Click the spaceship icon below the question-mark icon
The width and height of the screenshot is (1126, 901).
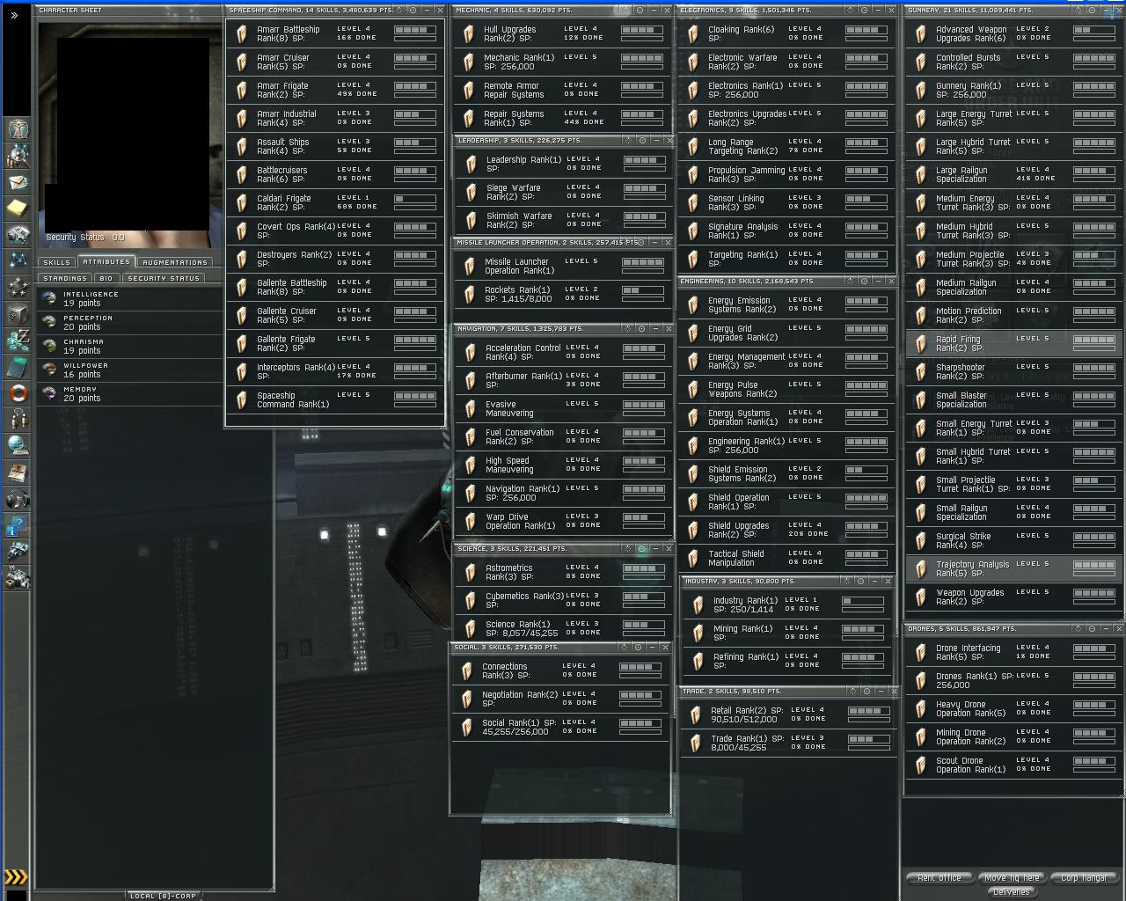(18, 552)
